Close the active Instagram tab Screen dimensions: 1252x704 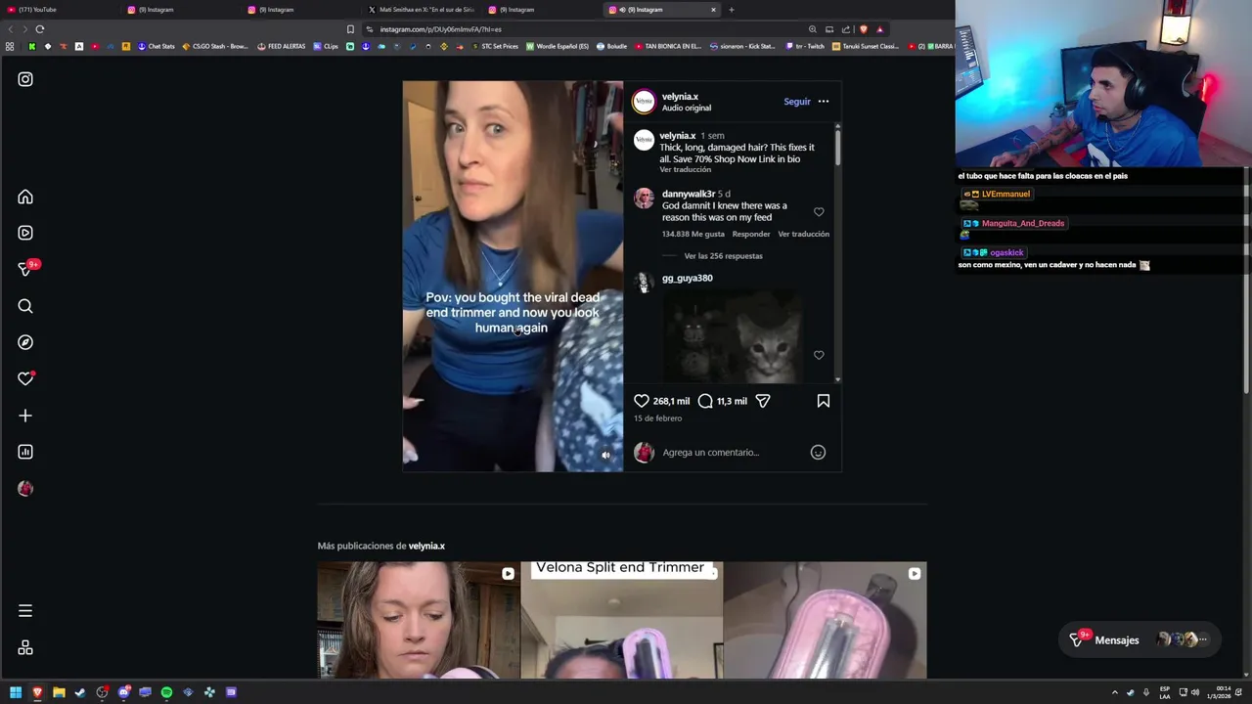tap(713, 10)
